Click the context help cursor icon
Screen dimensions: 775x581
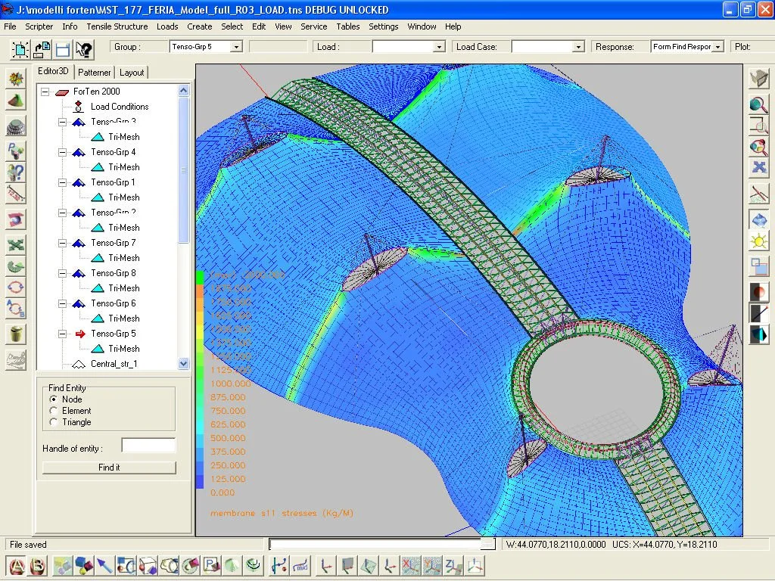click(x=84, y=49)
